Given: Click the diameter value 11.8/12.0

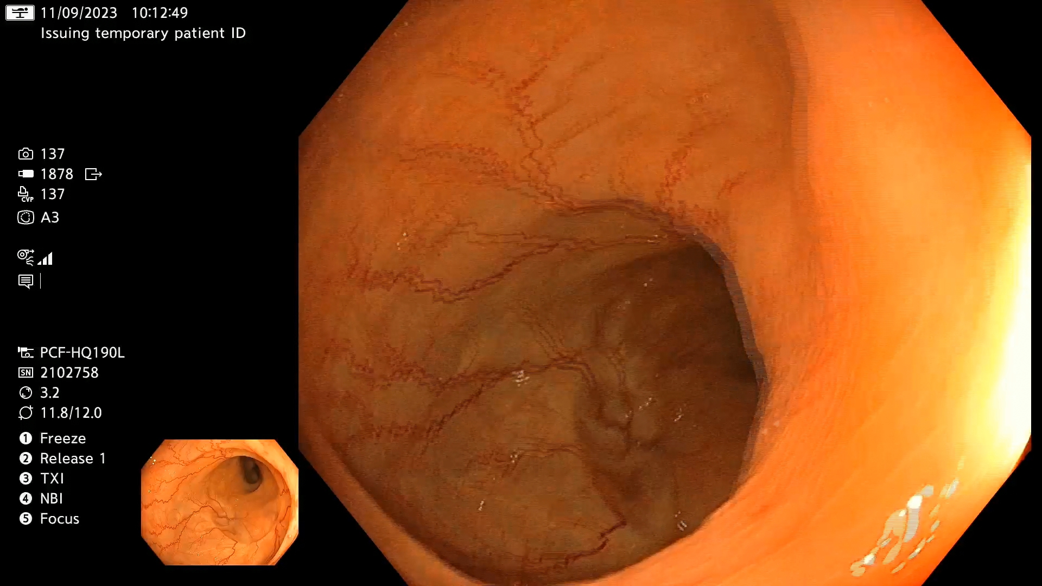Looking at the screenshot, I should point(71,413).
